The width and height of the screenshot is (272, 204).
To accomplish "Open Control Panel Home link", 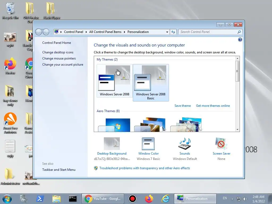I will [57, 43].
